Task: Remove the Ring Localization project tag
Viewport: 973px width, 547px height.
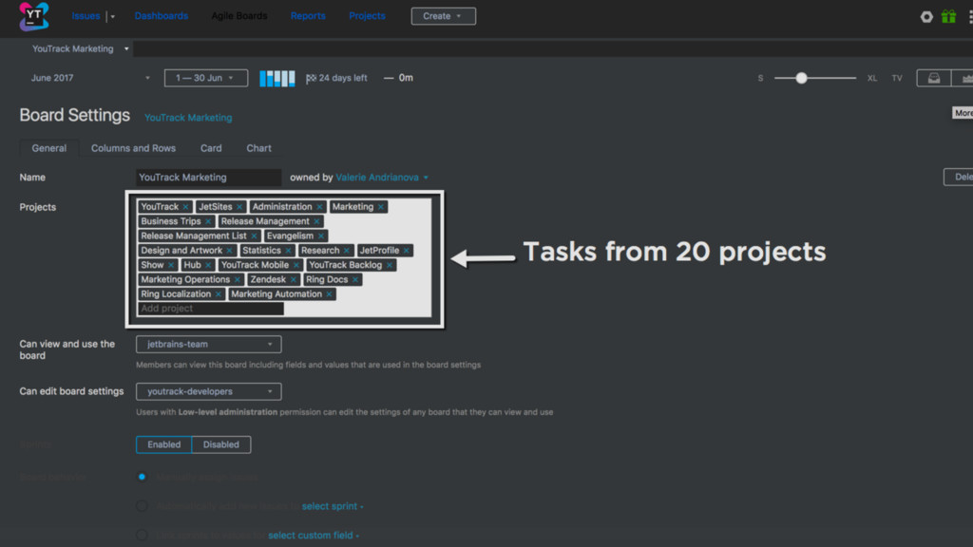Action: (x=219, y=294)
